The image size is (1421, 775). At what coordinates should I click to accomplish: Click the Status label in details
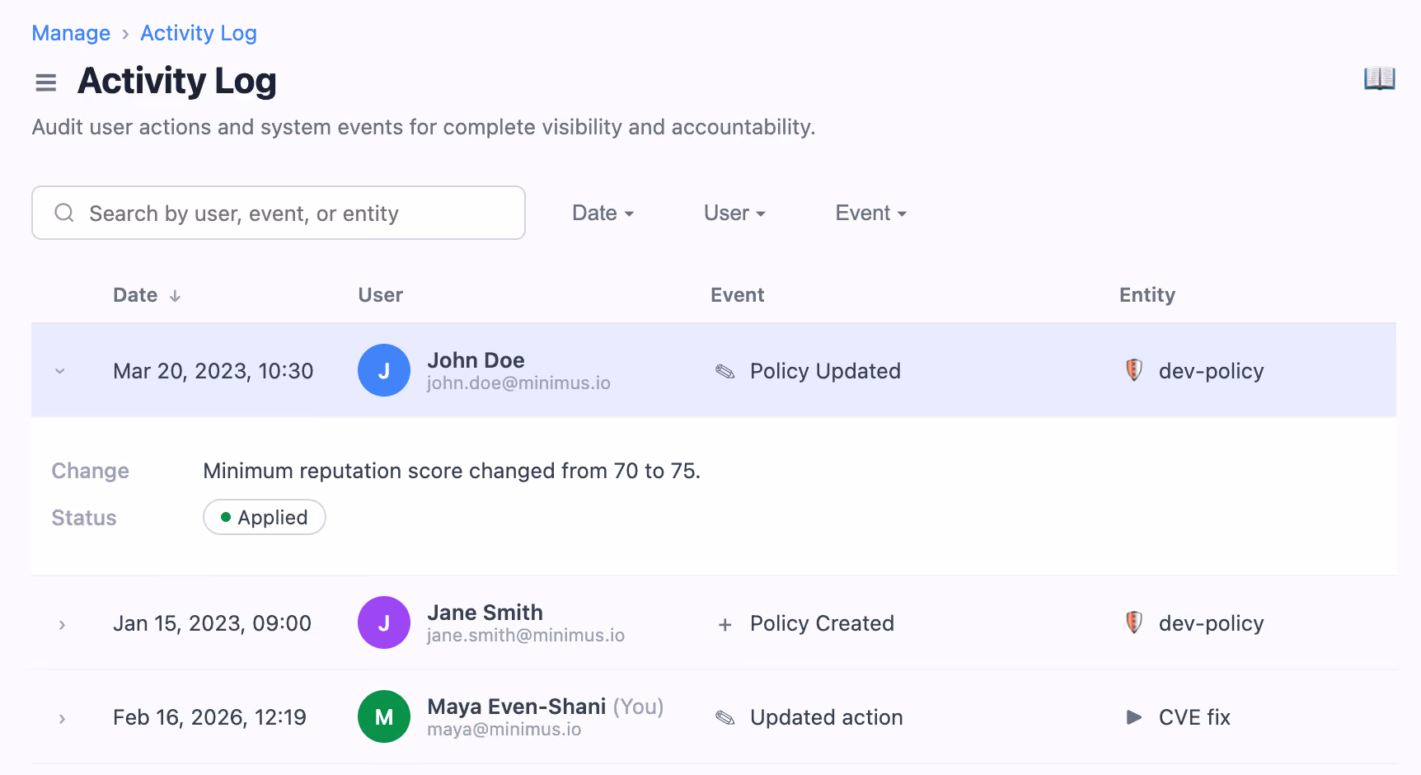84,518
